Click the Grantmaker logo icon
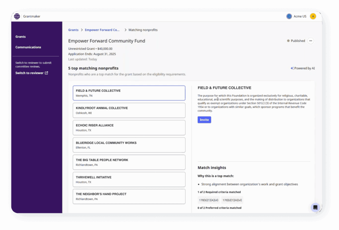 pyautogui.click(x=17, y=16)
